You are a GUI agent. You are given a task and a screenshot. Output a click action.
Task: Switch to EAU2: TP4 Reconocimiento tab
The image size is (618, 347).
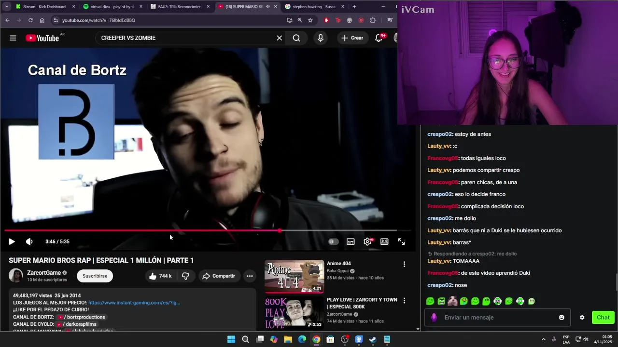coord(180,7)
